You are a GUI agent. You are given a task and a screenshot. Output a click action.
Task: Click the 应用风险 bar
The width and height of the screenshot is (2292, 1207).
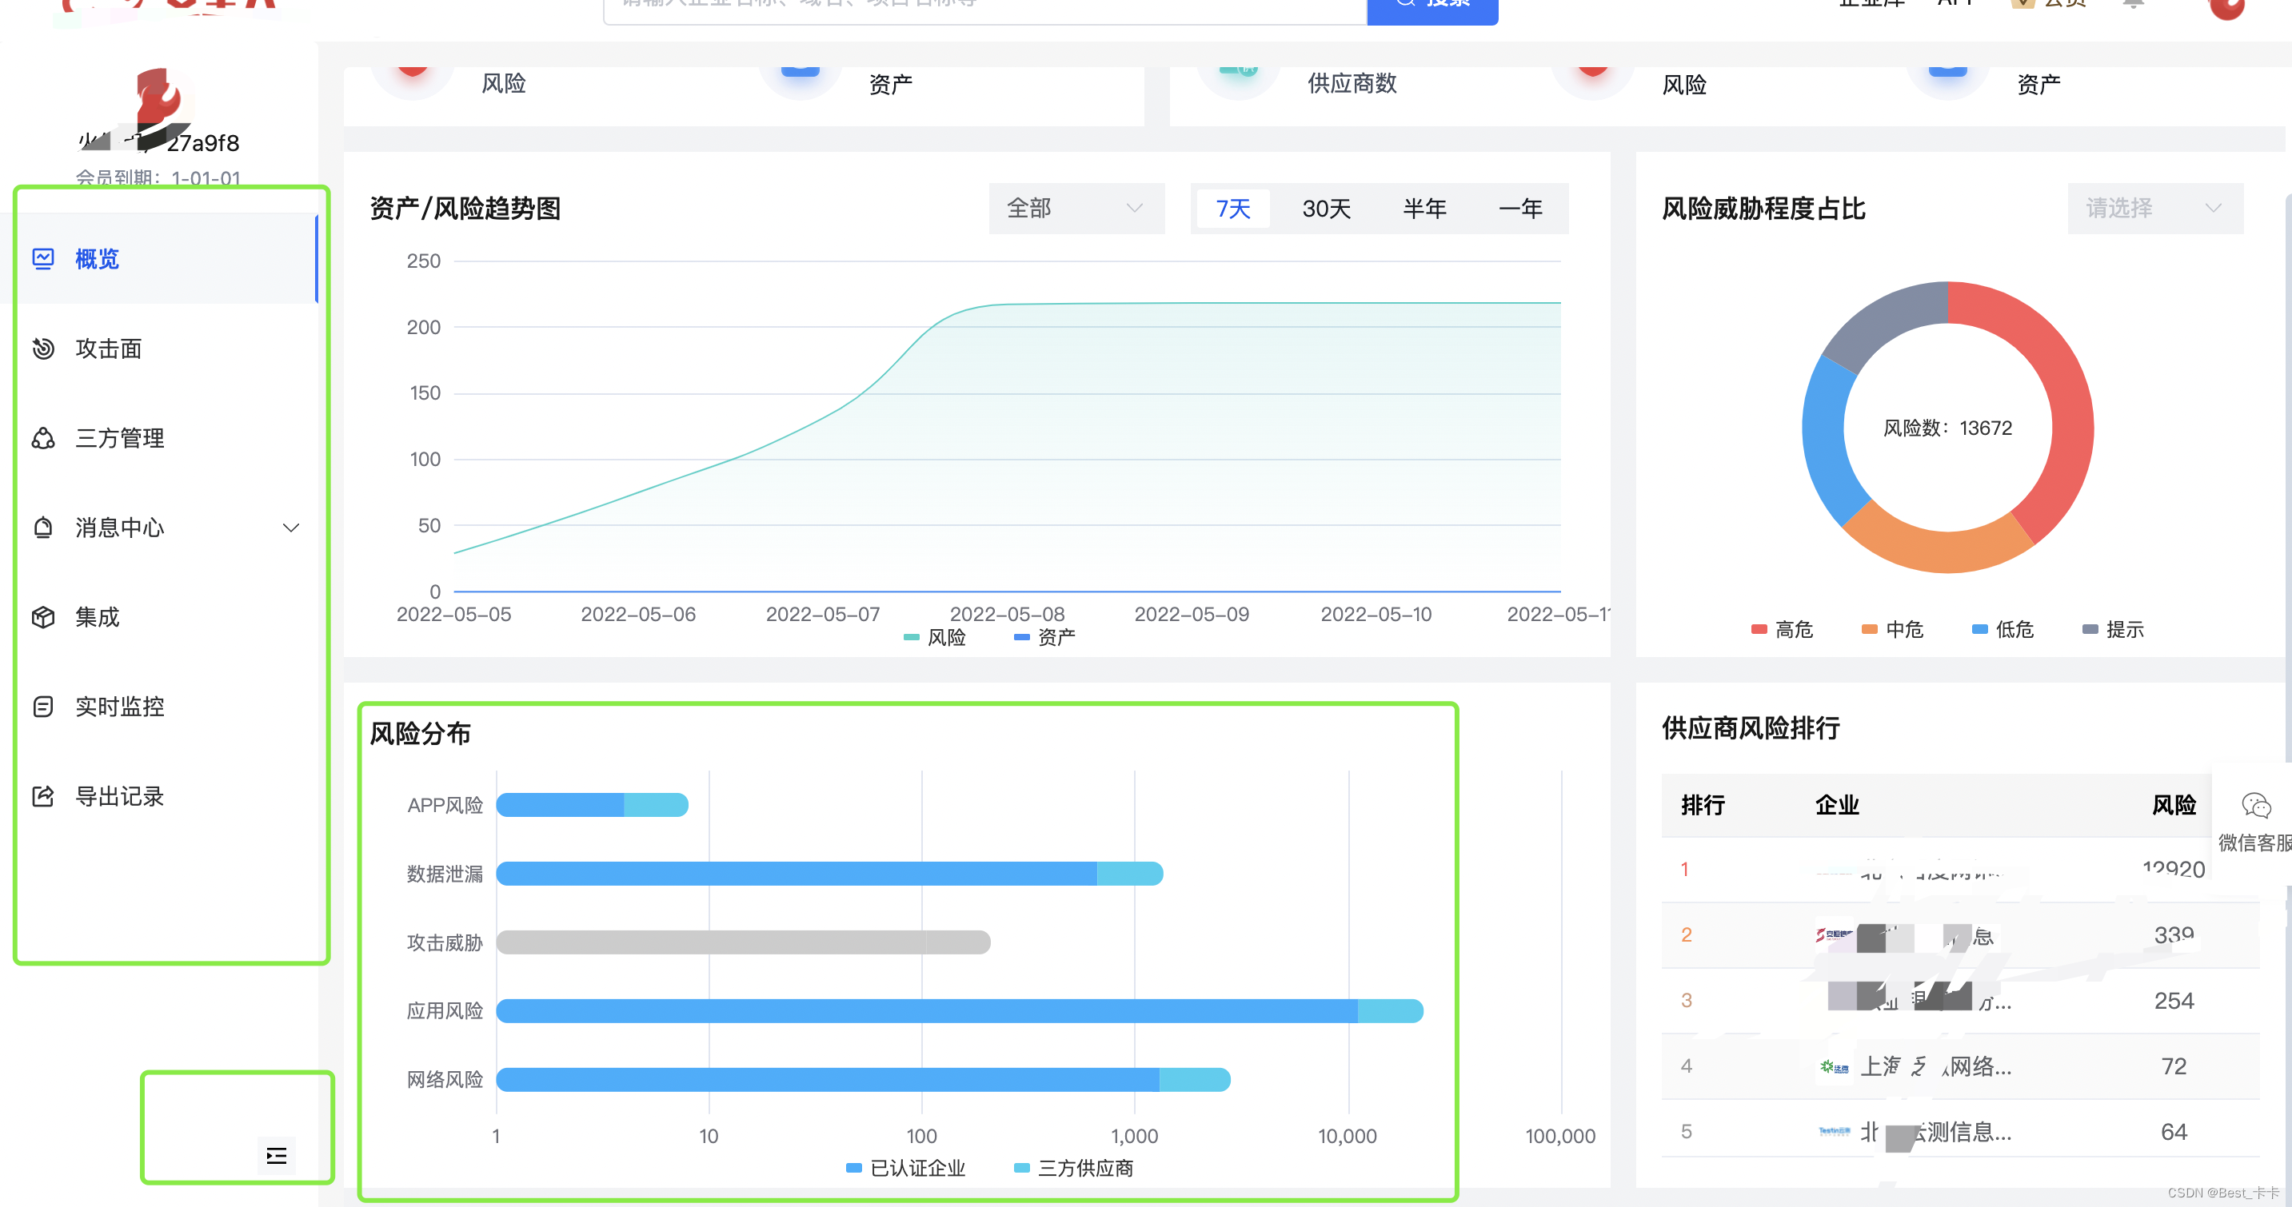pos(959,1010)
